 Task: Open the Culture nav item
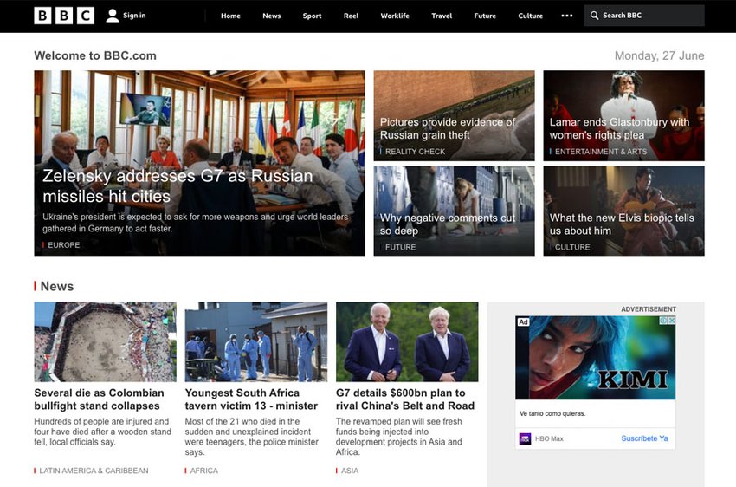[531, 16]
